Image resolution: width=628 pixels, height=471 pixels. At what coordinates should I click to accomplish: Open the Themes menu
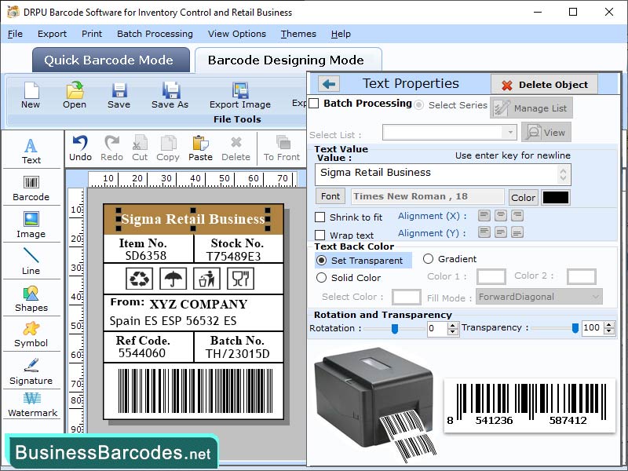[x=298, y=34]
